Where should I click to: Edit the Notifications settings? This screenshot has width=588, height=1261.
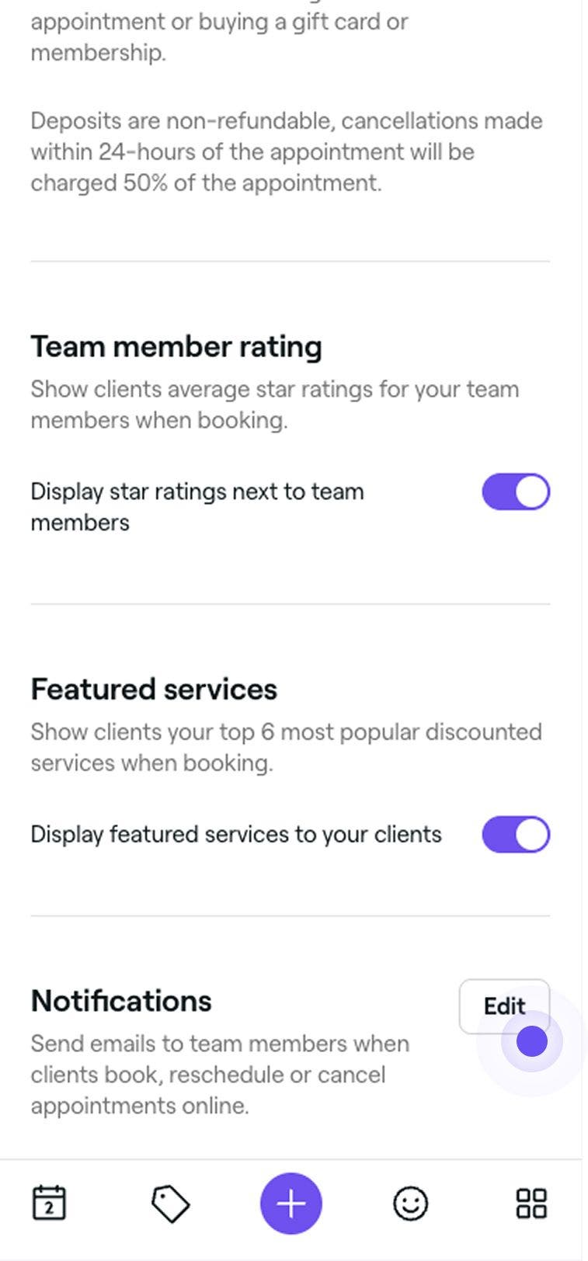coord(504,1006)
